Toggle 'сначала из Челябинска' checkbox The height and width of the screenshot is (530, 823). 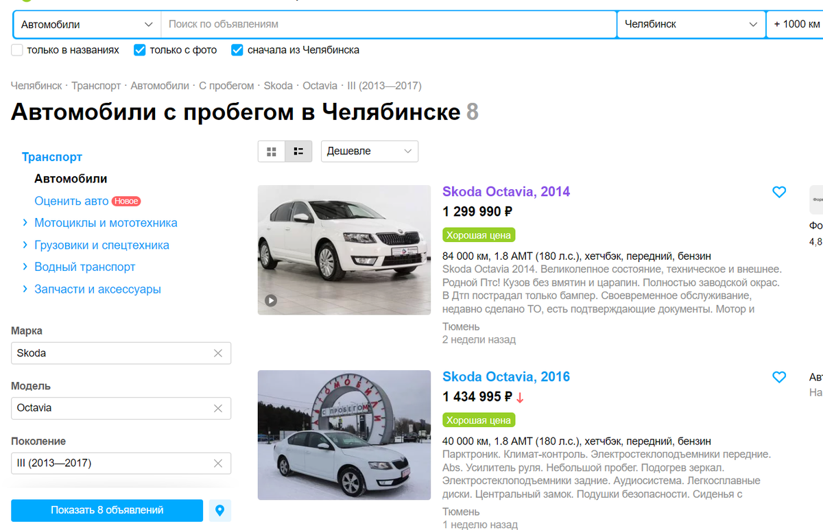click(237, 50)
